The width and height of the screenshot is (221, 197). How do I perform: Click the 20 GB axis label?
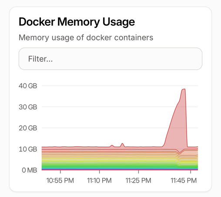[28, 128]
